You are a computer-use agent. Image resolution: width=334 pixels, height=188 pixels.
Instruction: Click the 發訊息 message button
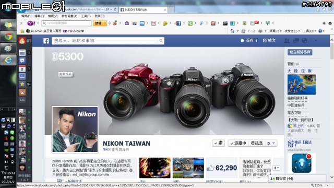[257, 143]
